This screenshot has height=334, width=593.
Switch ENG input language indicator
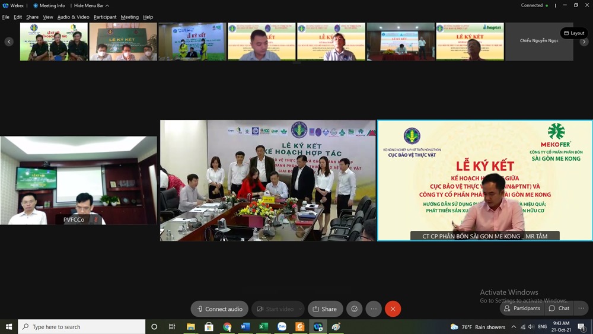[543, 327]
